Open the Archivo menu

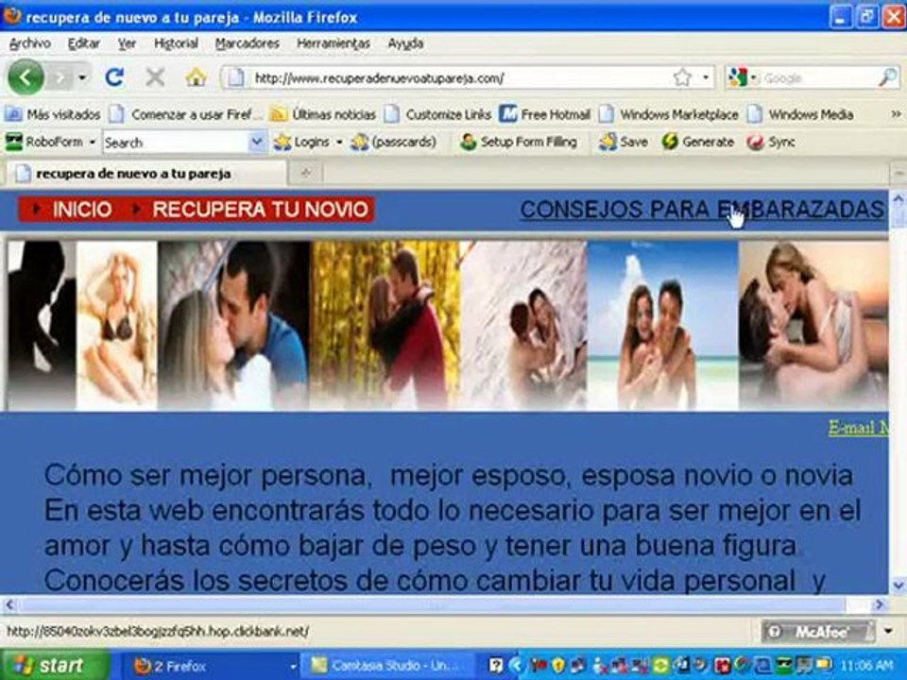(x=30, y=43)
